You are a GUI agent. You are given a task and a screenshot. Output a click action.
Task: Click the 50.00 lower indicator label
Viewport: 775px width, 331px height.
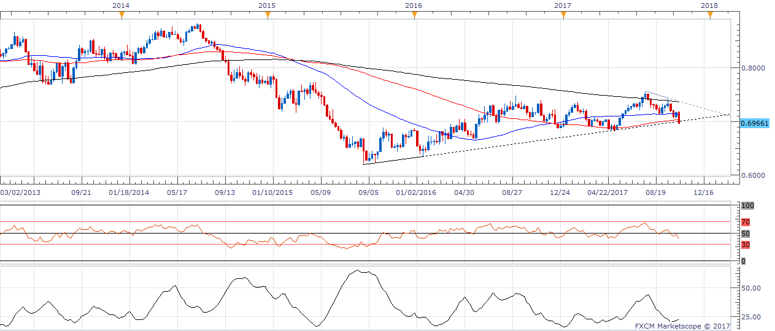752,287
